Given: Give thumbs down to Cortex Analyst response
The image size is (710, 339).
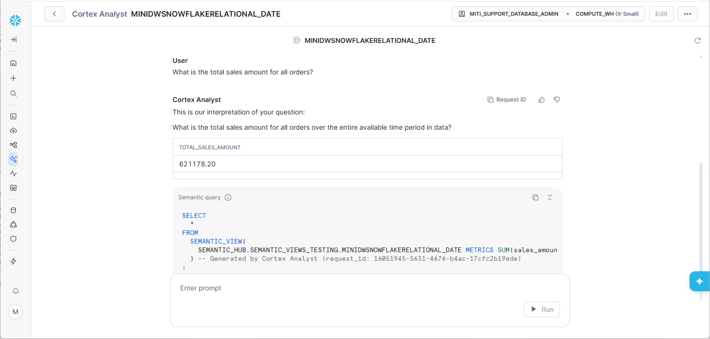Looking at the screenshot, I should coord(557,100).
